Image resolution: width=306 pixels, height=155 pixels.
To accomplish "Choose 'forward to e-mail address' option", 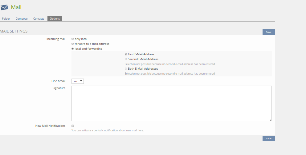I will (73, 44).
